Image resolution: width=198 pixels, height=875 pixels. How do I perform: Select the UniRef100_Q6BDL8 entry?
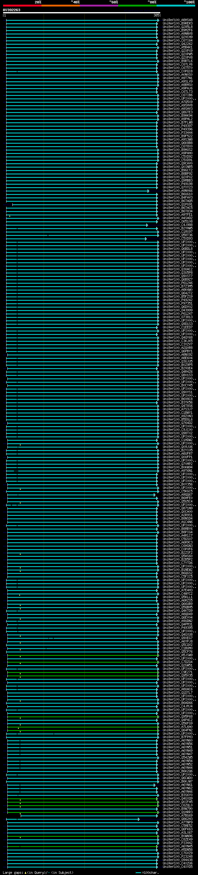click(x=177, y=249)
